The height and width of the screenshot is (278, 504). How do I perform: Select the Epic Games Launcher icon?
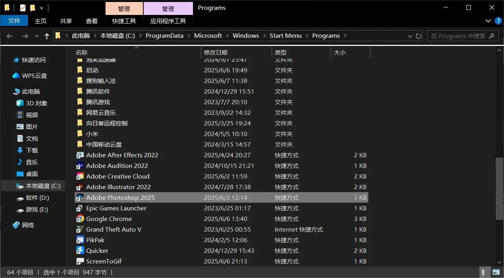click(80, 208)
